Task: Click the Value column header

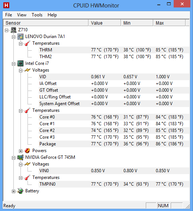Action: coord(104,23)
